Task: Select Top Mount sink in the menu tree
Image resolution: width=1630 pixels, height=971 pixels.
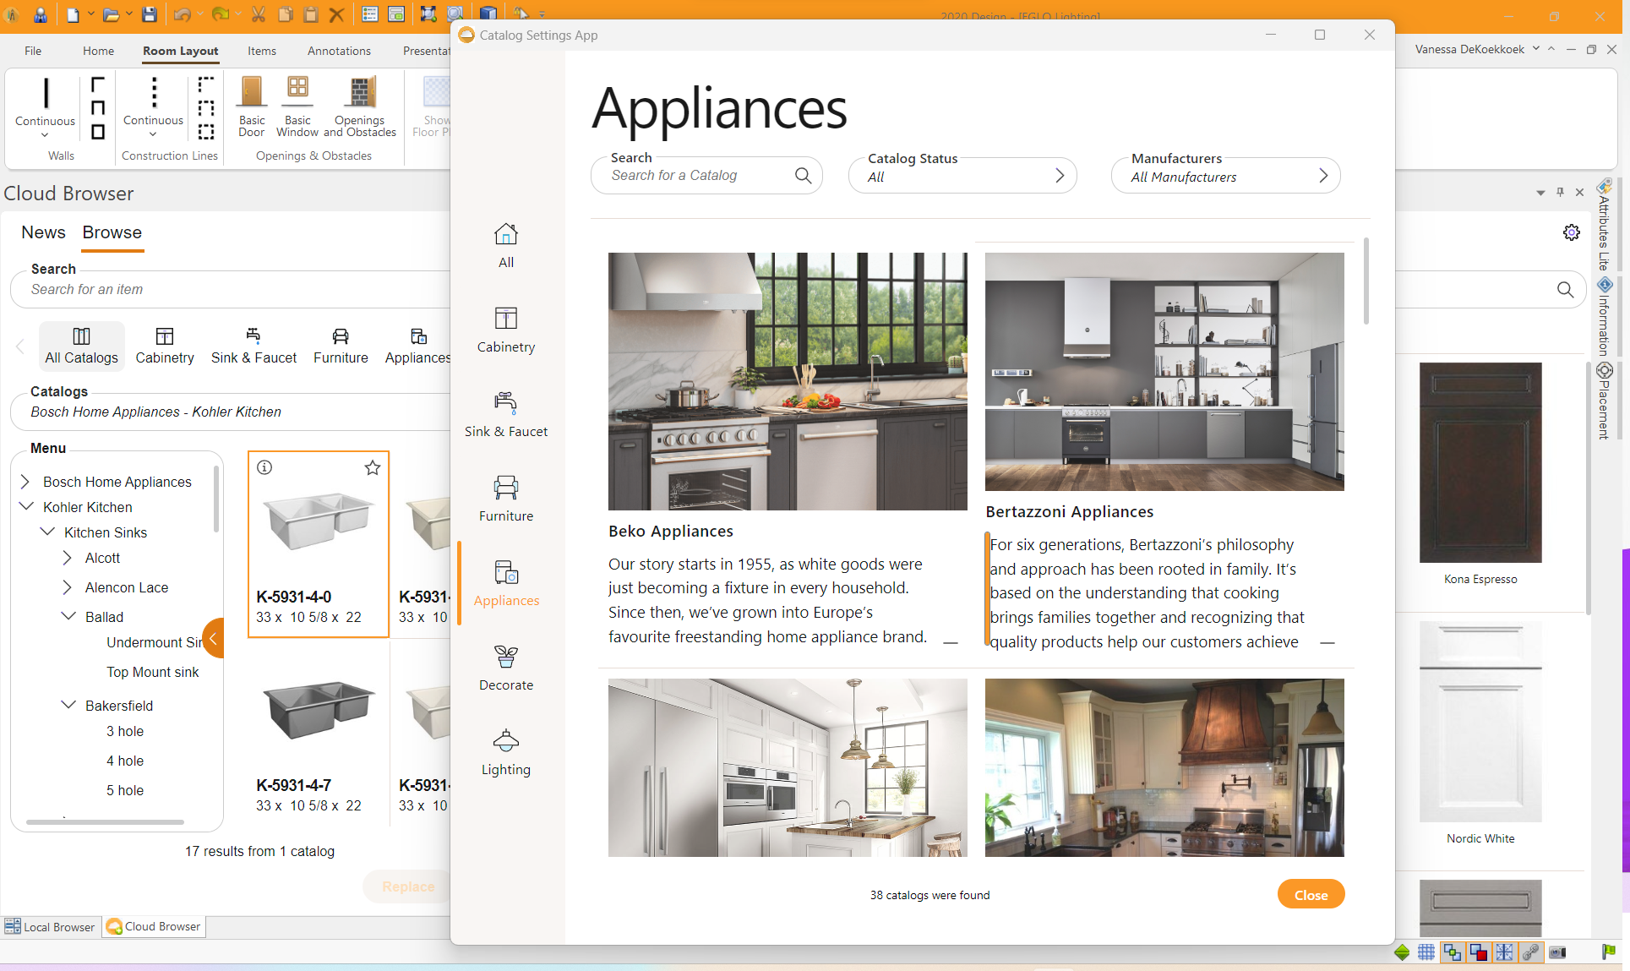Action: pyautogui.click(x=152, y=672)
